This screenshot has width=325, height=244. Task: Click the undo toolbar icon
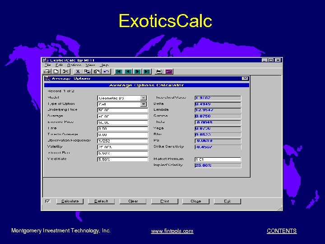tap(107, 71)
